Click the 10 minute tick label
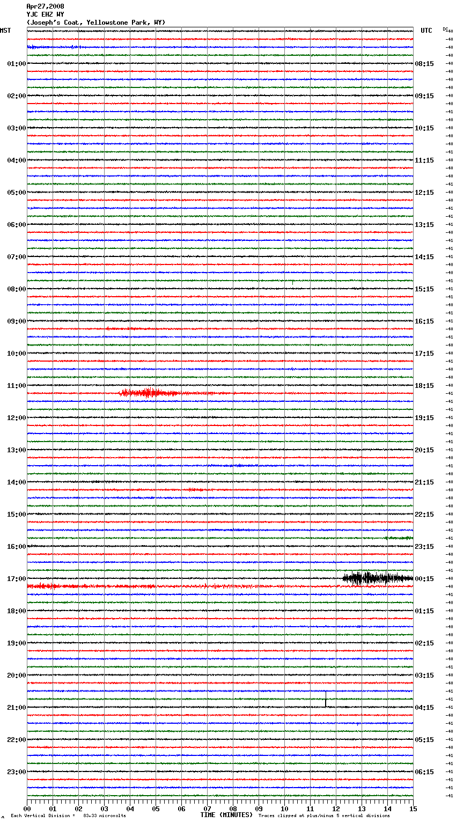This screenshot has width=456, height=823. (x=285, y=809)
